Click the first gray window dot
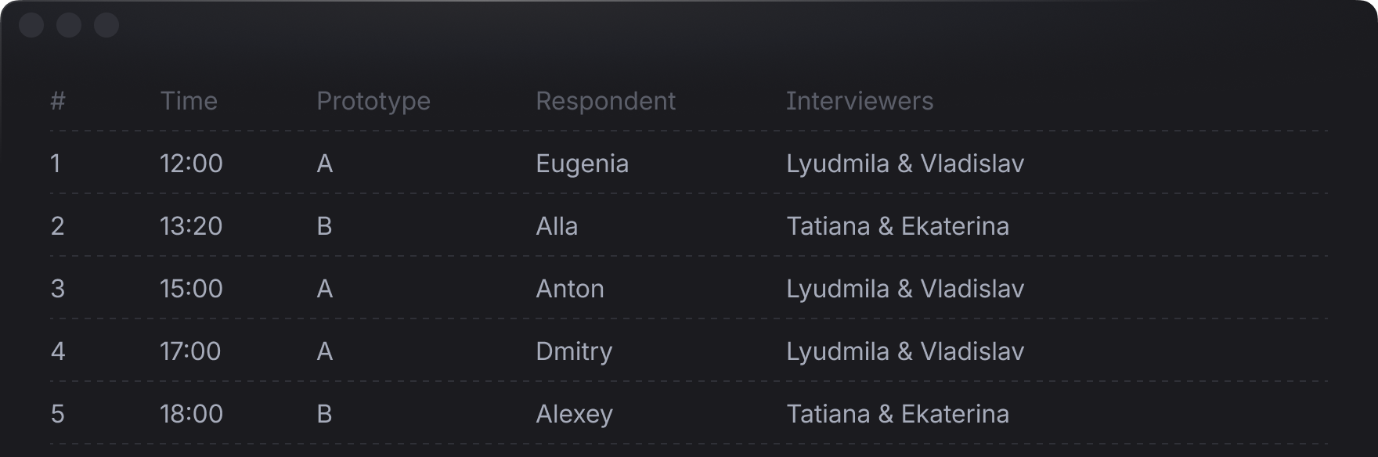This screenshot has height=457, width=1378. (31, 26)
